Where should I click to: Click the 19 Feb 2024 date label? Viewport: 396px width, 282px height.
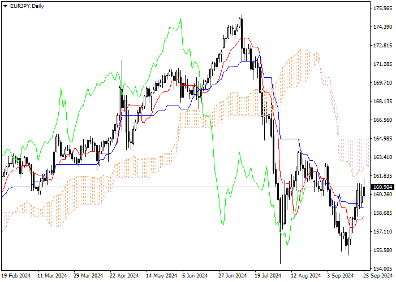(x=16, y=276)
